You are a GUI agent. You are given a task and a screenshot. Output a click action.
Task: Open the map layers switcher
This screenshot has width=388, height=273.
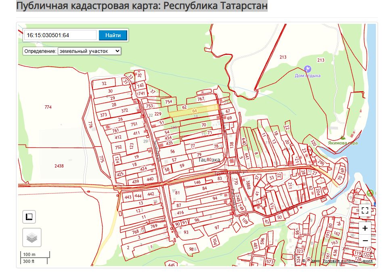[x=32, y=237]
